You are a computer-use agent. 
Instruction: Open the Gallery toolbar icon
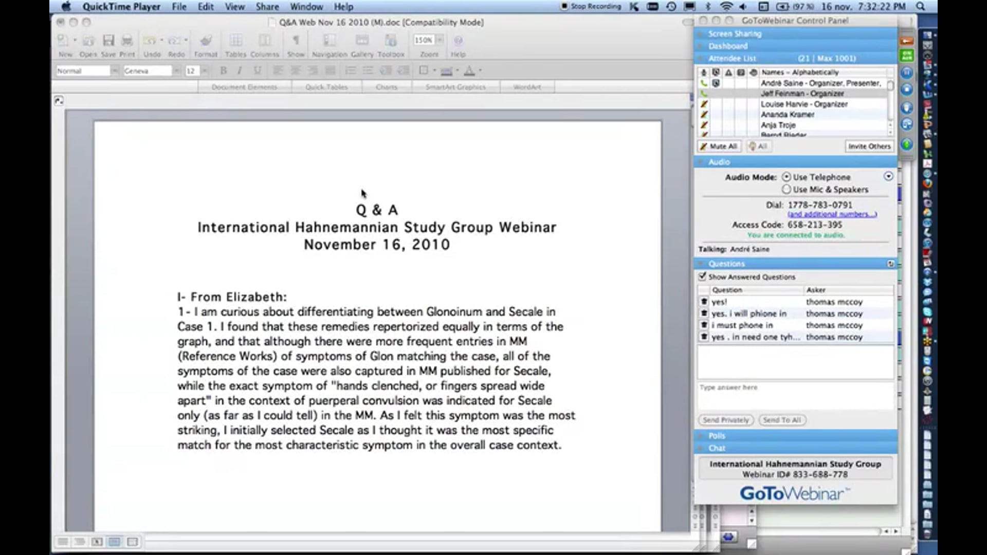click(x=362, y=41)
